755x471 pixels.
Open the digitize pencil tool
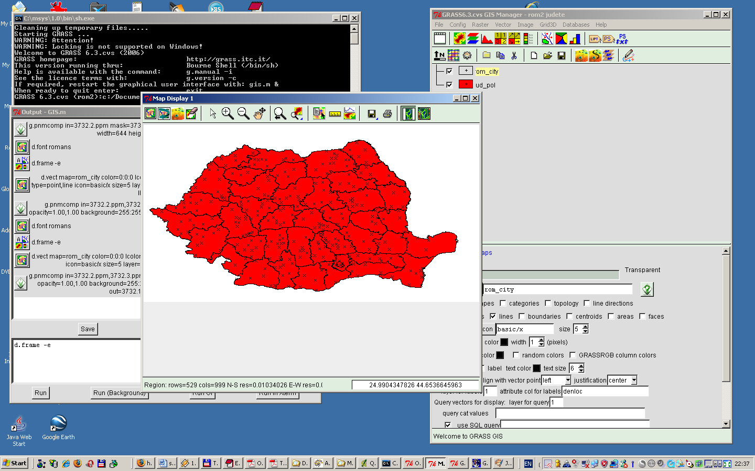click(628, 55)
